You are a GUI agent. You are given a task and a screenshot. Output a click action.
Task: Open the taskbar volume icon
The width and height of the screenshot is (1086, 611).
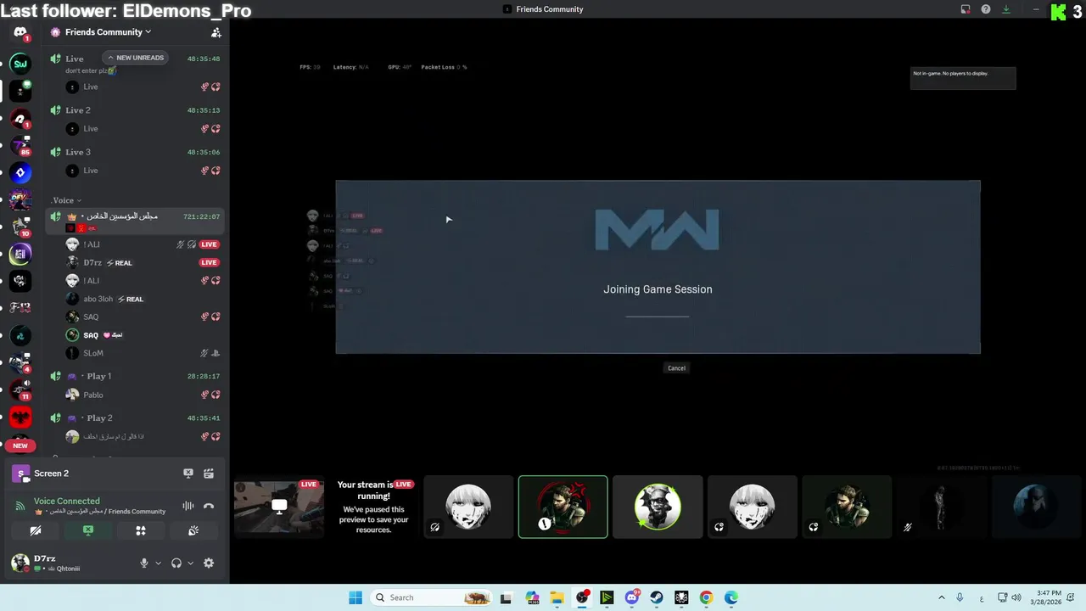tap(1017, 597)
